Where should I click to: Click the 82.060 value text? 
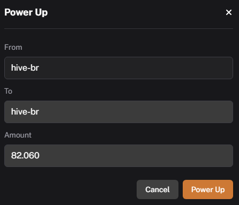coord(25,155)
